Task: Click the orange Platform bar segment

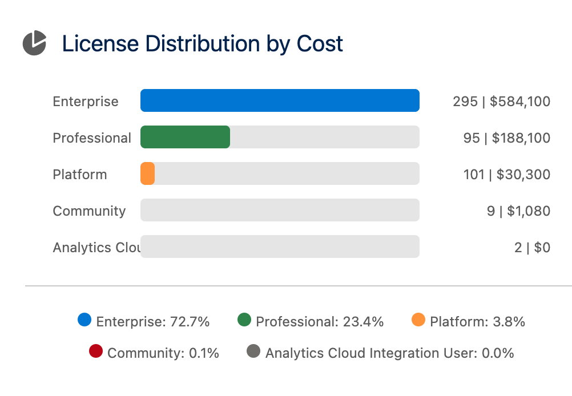Action: click(x=147, y=173)
